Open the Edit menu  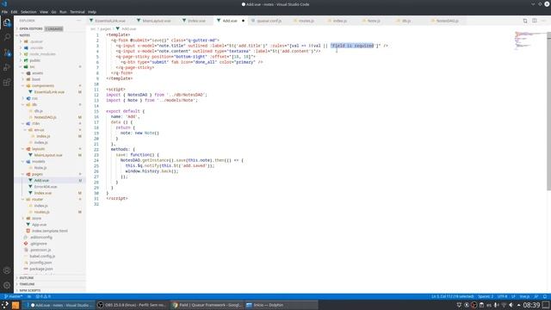click(14, 12)
